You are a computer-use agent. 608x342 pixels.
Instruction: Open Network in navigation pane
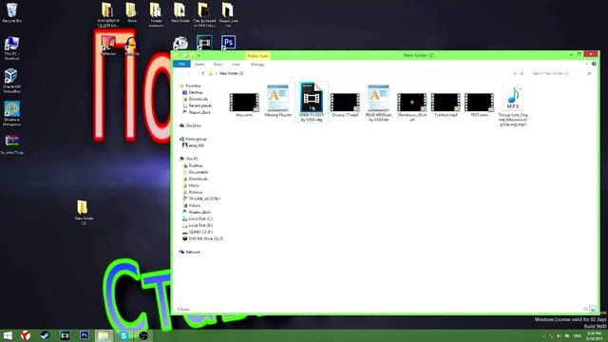193,252
